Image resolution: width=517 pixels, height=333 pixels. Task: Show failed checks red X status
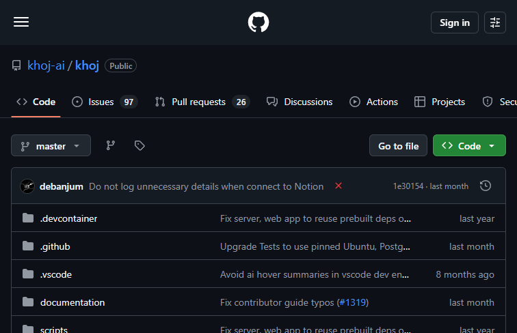click(x=339, y=186)
